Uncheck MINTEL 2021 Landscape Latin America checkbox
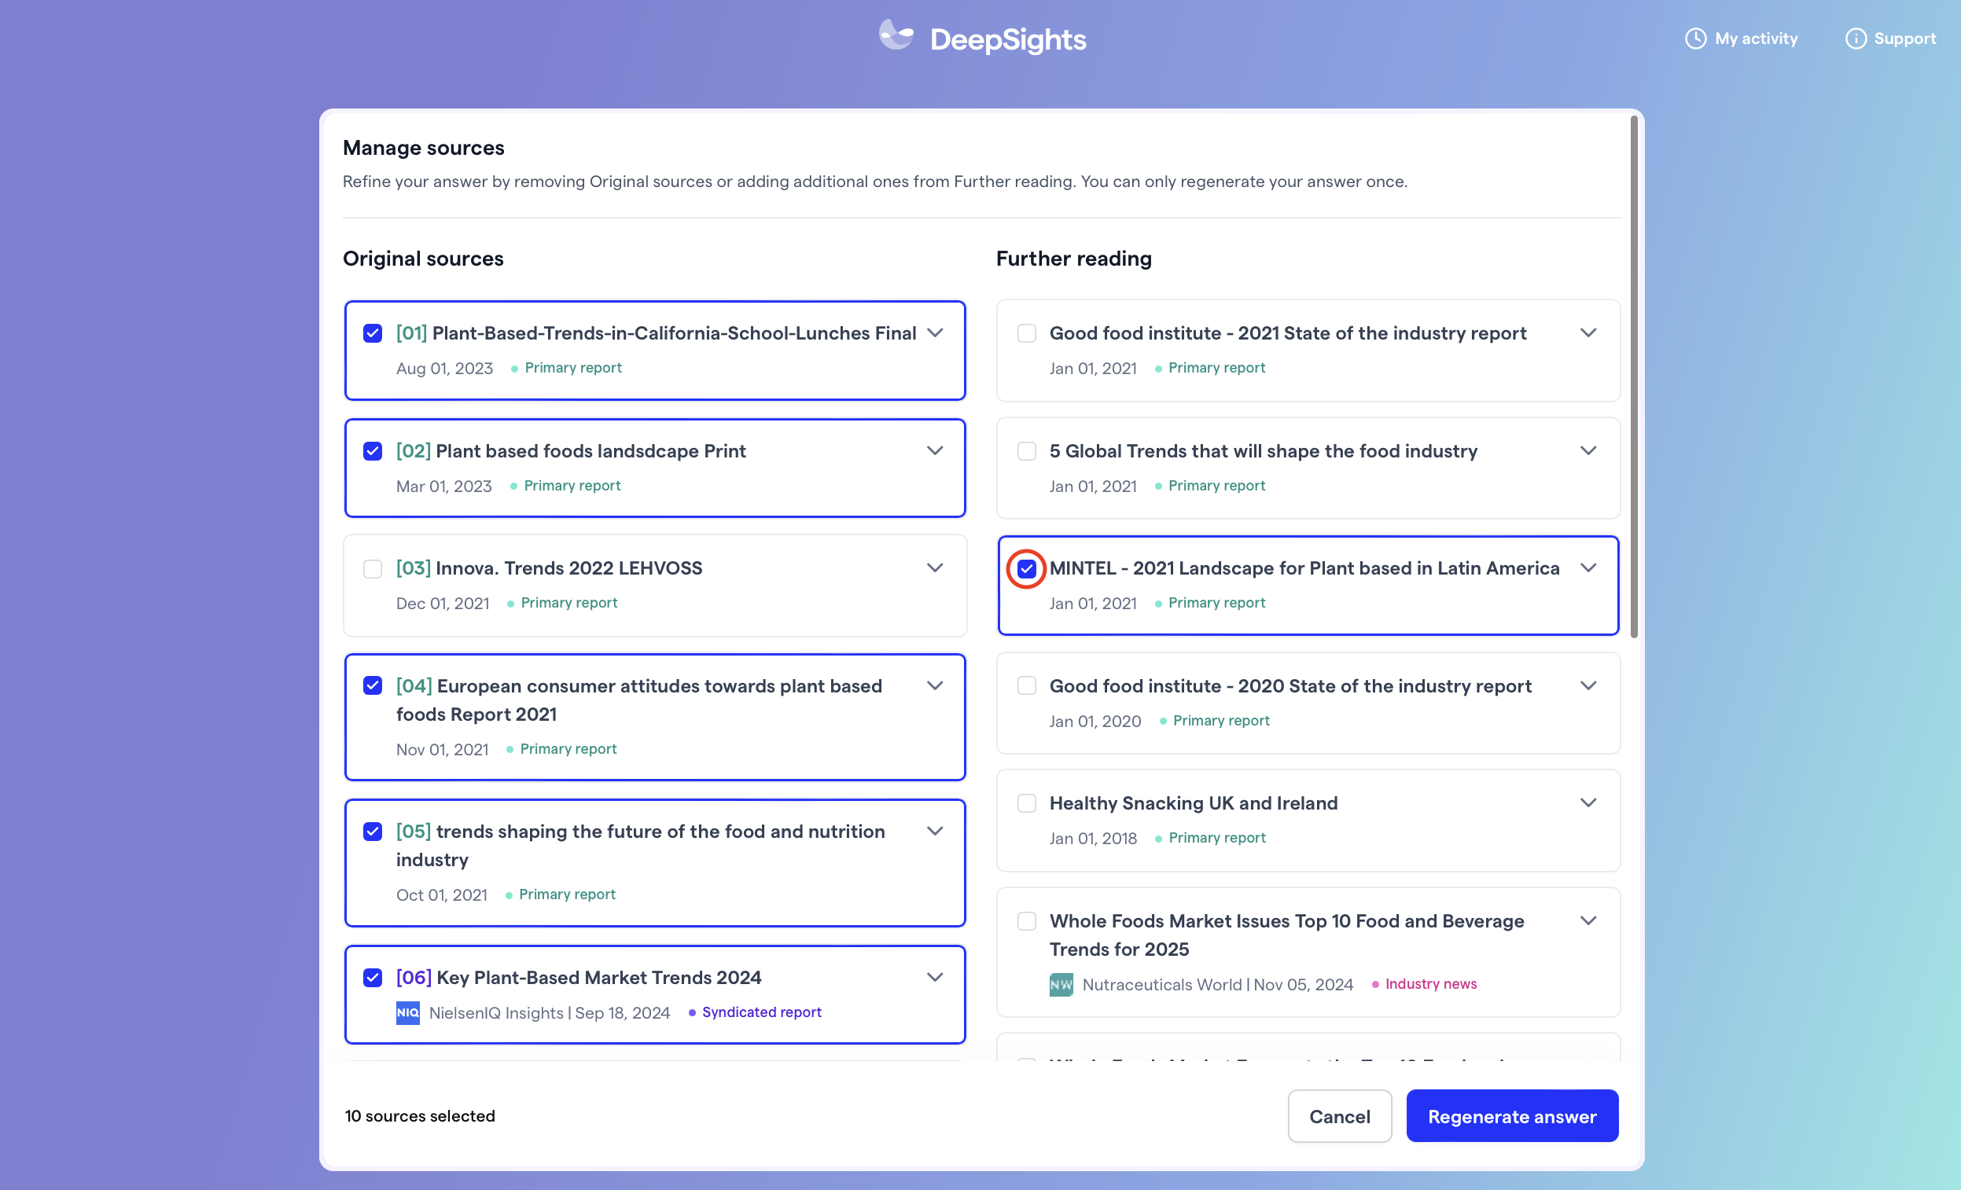 pos(1027,569)
